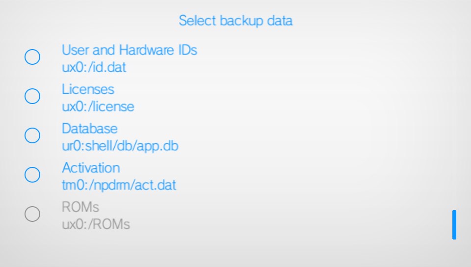The width and height of the screenshot is (471, 267).
Task: Click the ux0:/ROMs path text
Action: [x=96, y=225]
